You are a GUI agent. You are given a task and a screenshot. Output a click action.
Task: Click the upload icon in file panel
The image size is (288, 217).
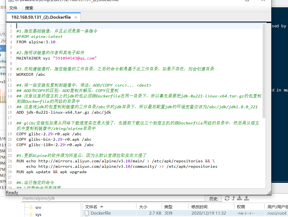(246, 198)
